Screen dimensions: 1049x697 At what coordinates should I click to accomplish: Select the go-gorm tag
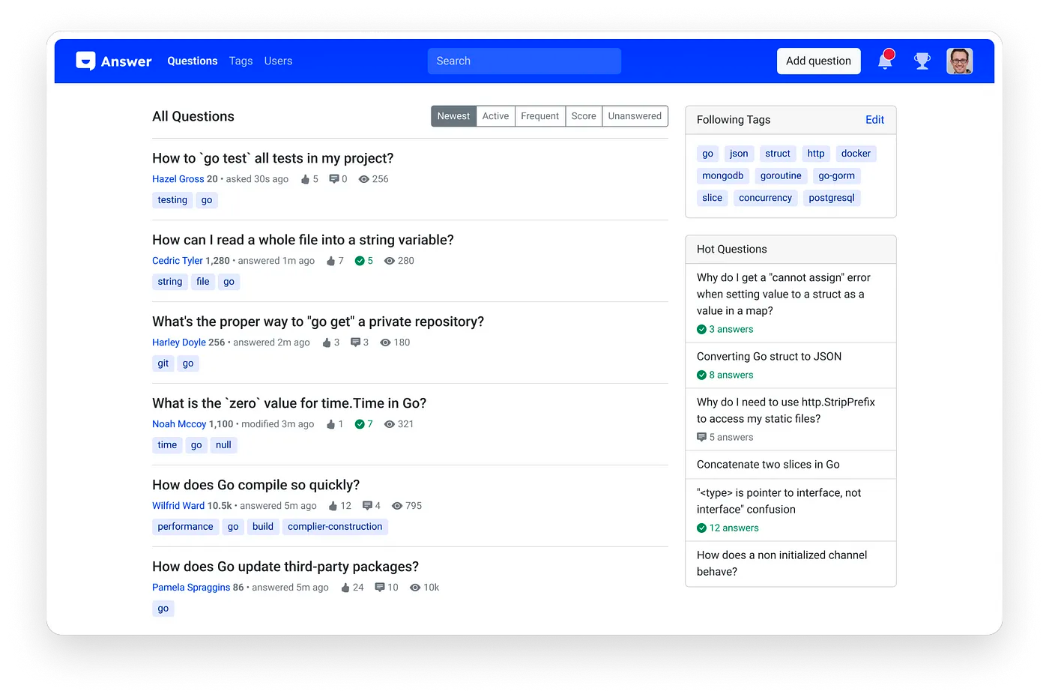(836, 175)
